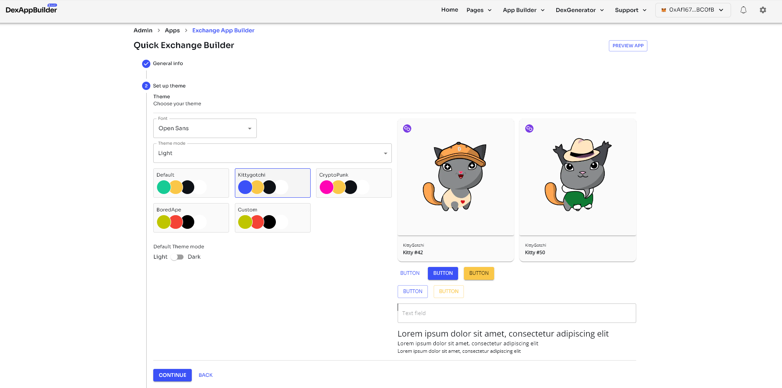Click the DexAppBuilder logo
This screenshot has height=388, width=782.
pos(31,10)
